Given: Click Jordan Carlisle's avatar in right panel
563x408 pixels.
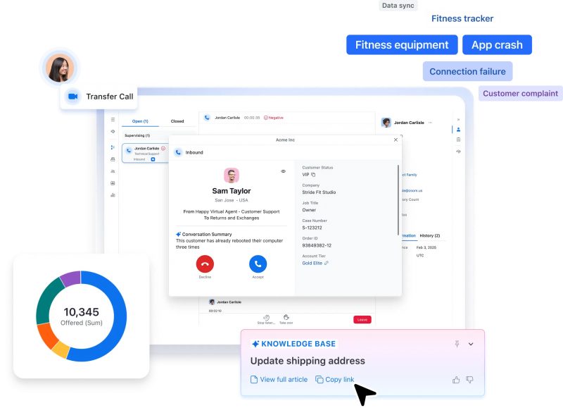Looking at the screenshot, I should click(x=386, y=123).
